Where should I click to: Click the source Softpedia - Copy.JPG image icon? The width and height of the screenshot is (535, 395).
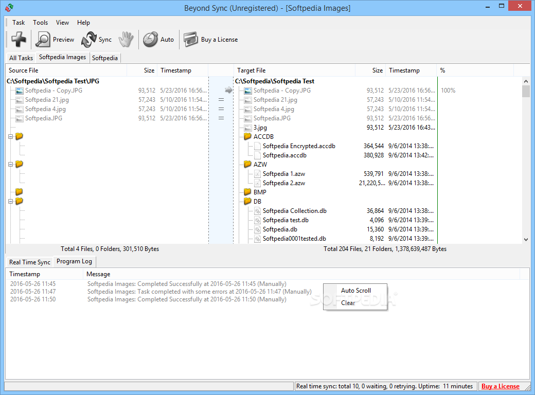pyautogui.click(x=20, y=91)
